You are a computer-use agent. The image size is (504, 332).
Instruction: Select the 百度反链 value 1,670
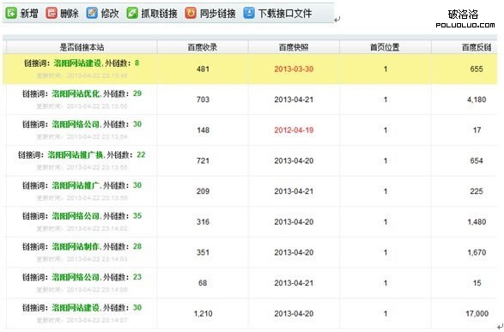click(x=477, y=252)
